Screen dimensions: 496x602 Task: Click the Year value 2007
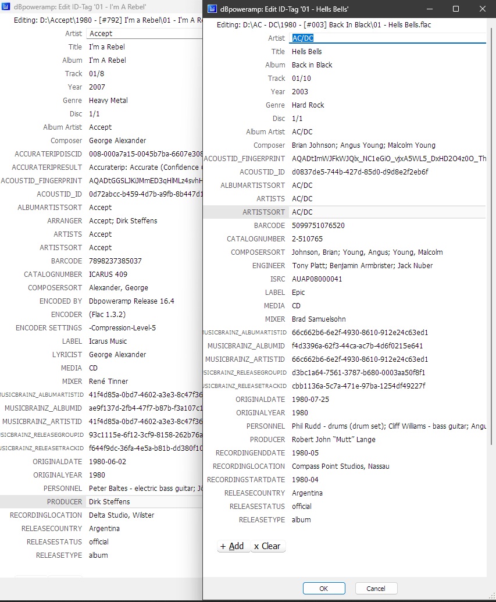point(97,87)
